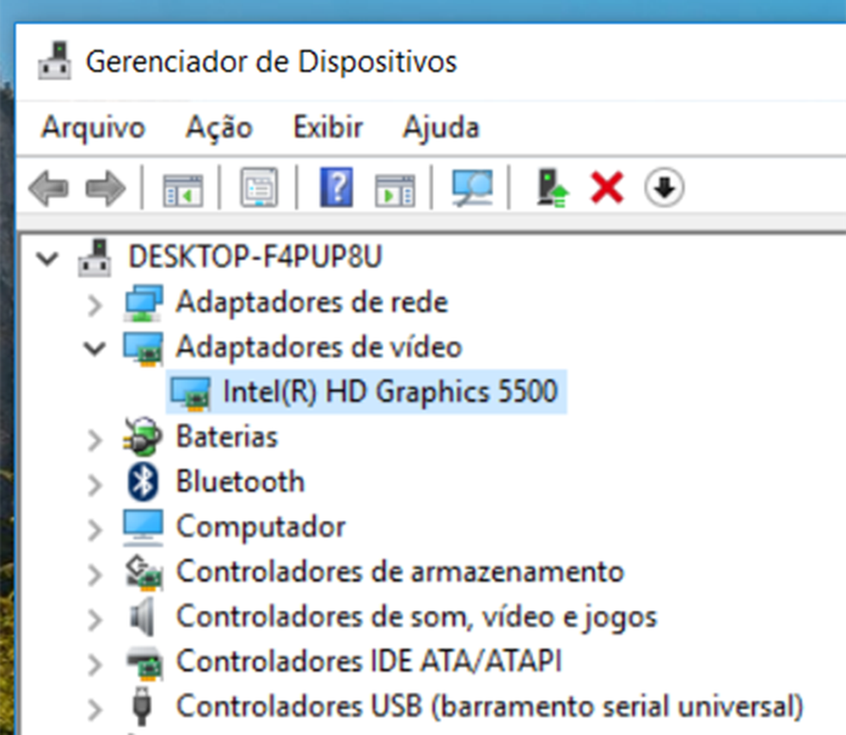The width and height of the screenshot is (846, 735).
Task: Click the Gerenciador de Dispositivos title text
Action: coord(272,62)
